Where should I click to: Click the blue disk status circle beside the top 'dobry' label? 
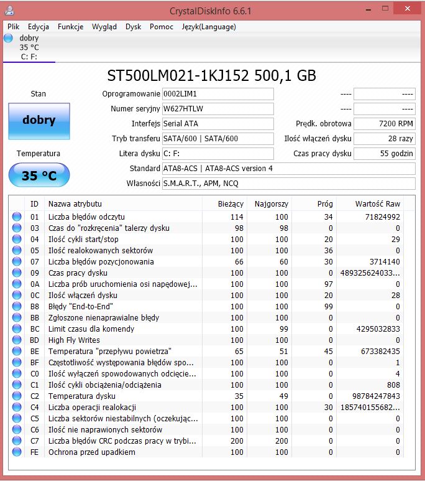point(8,38)
